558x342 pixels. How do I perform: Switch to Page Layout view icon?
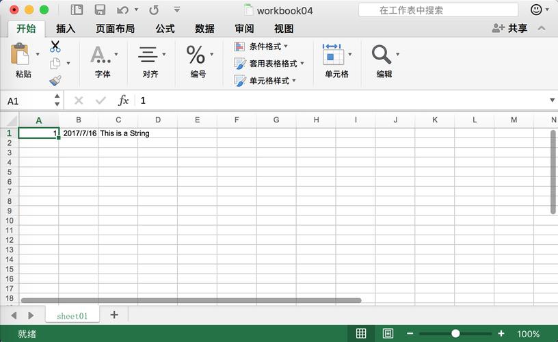click(x=388, y=334)
